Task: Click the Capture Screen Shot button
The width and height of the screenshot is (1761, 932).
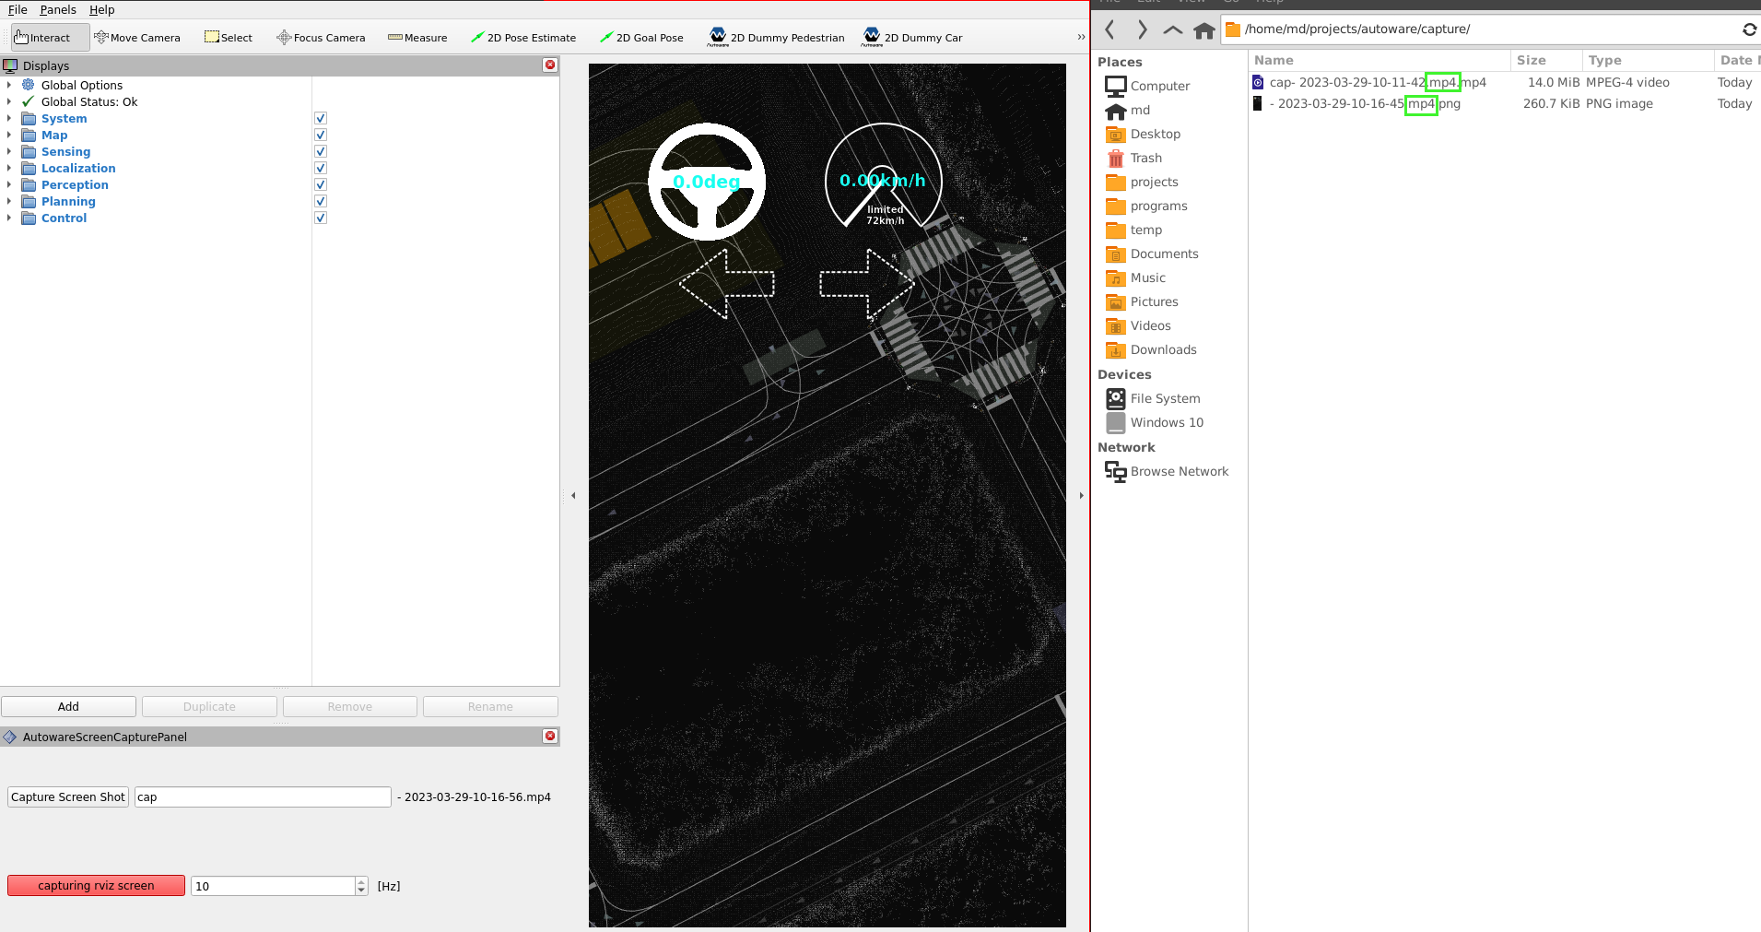Action: [x=67, y=796]
